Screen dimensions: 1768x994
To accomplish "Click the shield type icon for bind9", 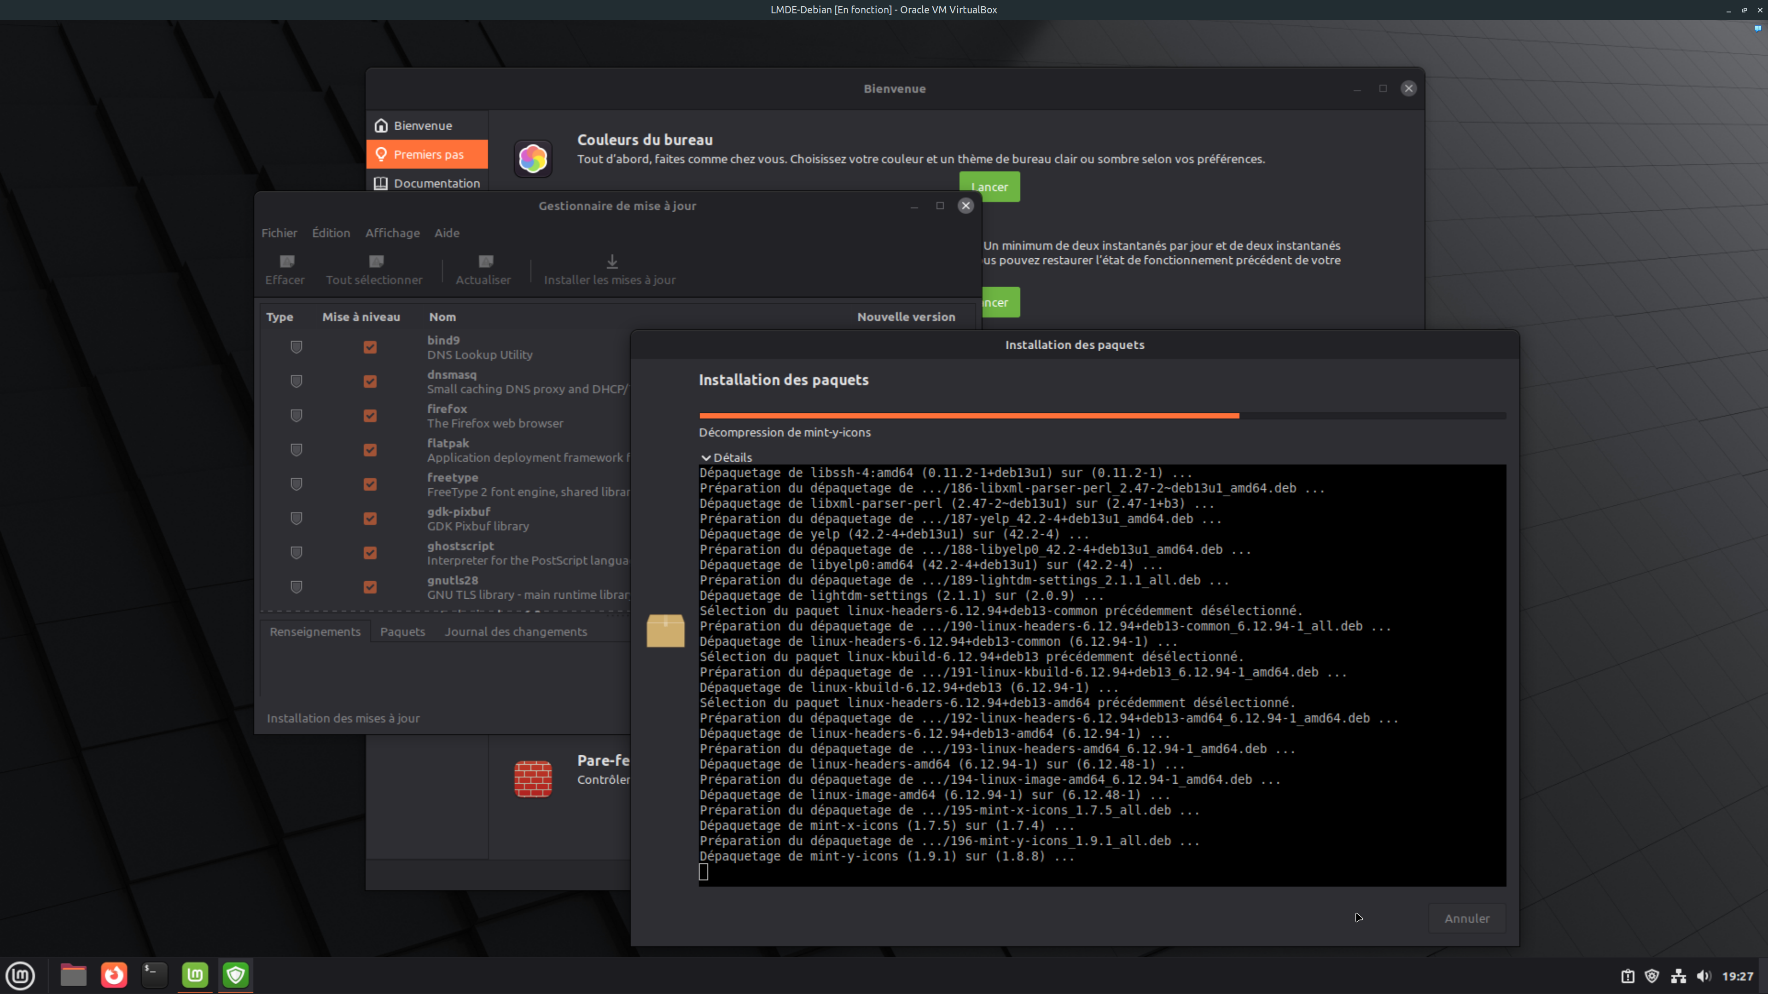I will pos(297,347).
